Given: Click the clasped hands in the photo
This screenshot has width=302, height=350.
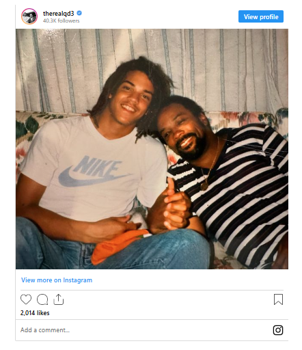Looking at the screenshot, I should point(174,208).
